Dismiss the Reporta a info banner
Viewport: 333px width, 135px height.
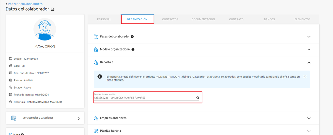[305, 76]
